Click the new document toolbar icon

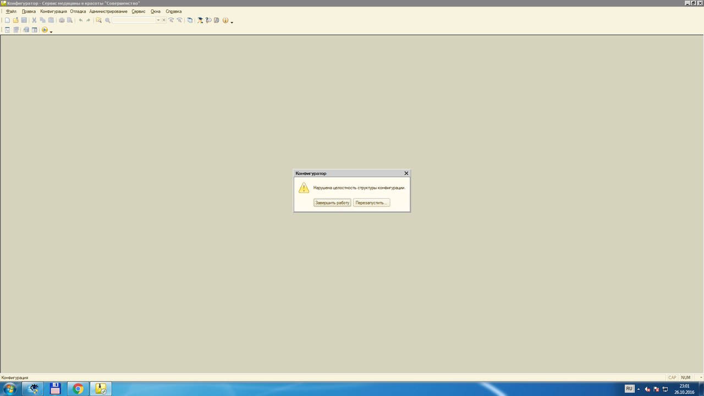(7, 20)
